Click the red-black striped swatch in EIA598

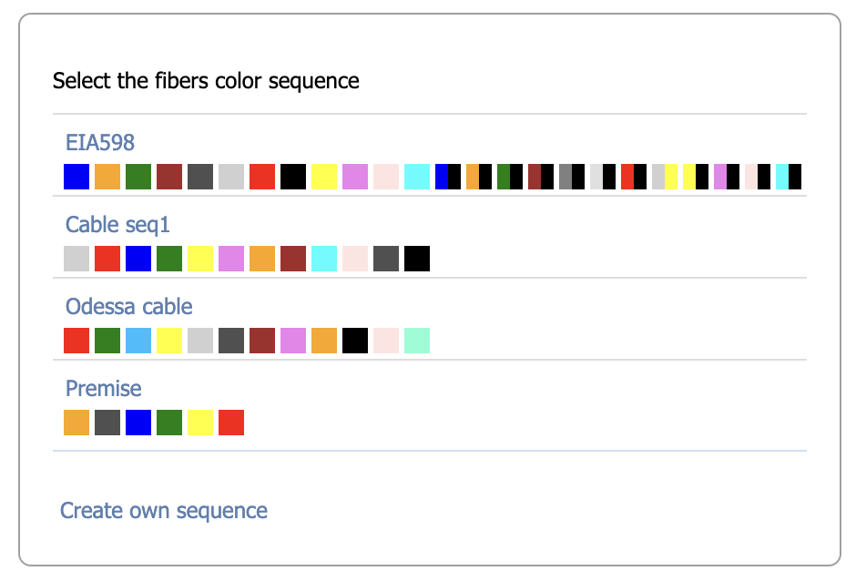point(634,177)
